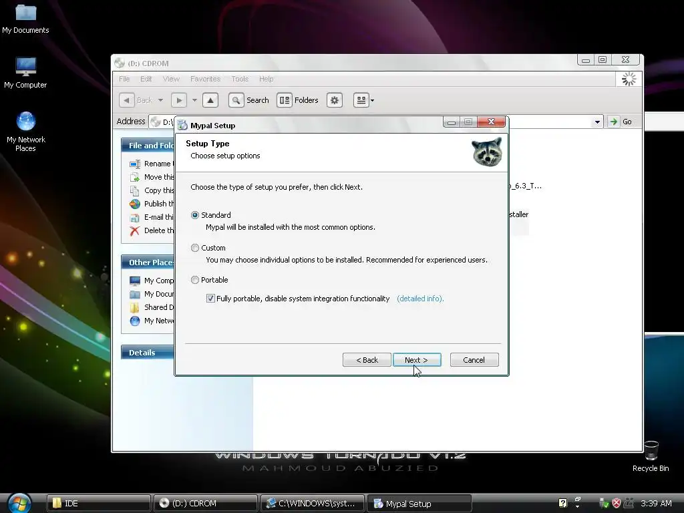Open Tools menu in CDROM window
684x513 pixels.
pos(240,79)
